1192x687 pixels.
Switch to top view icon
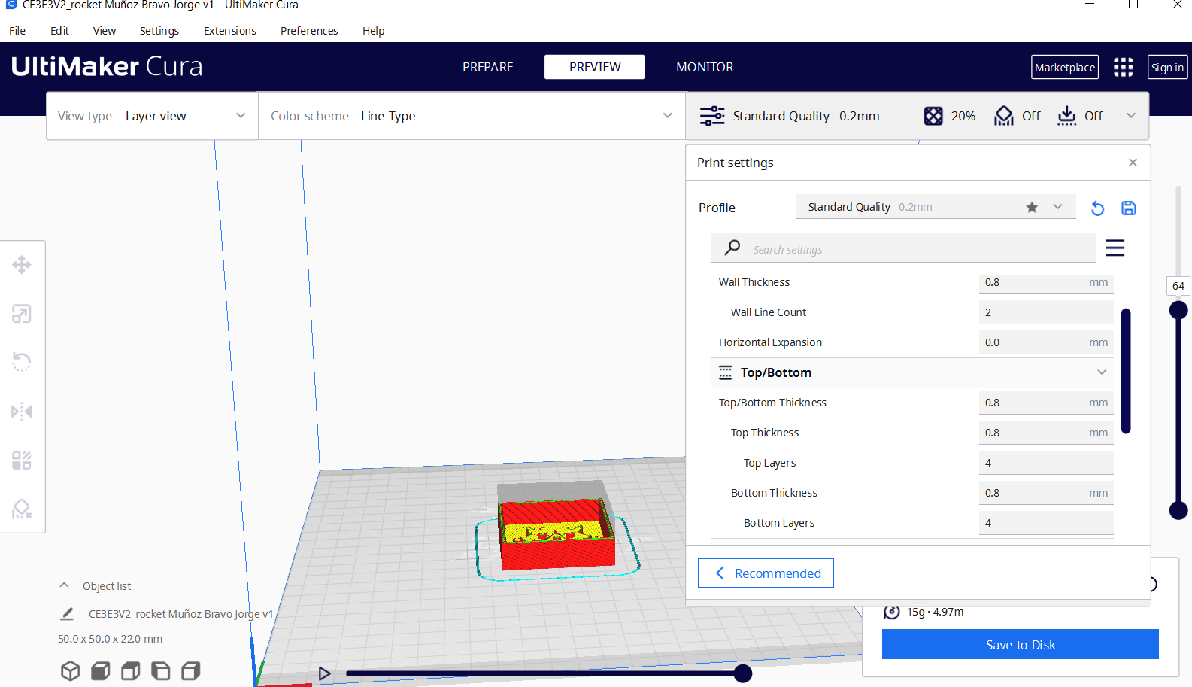(x=131, y=670)
